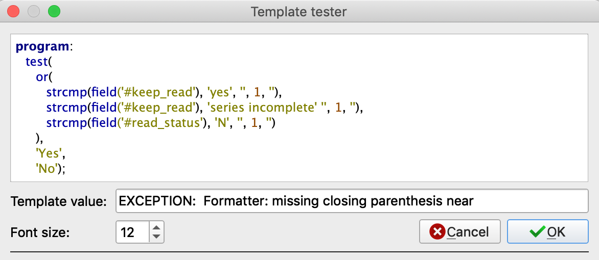Click the Template value label
Image resolution: width=599 pixels, height=260 pixels.
58,202
